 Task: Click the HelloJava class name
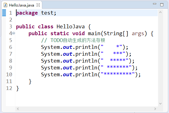pyautogui.click(x=71, y=26)
